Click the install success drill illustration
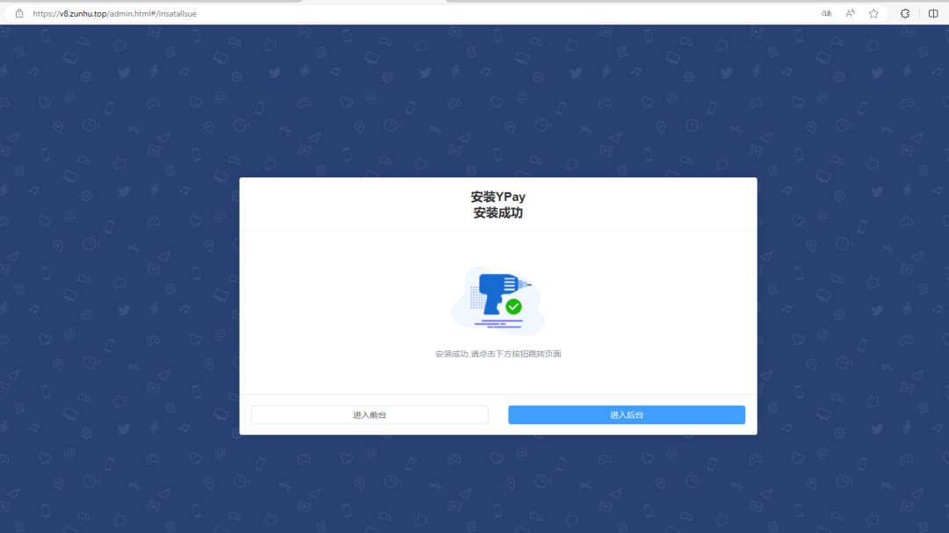Viewport: 949px width, 533px height. click(498, 300)
